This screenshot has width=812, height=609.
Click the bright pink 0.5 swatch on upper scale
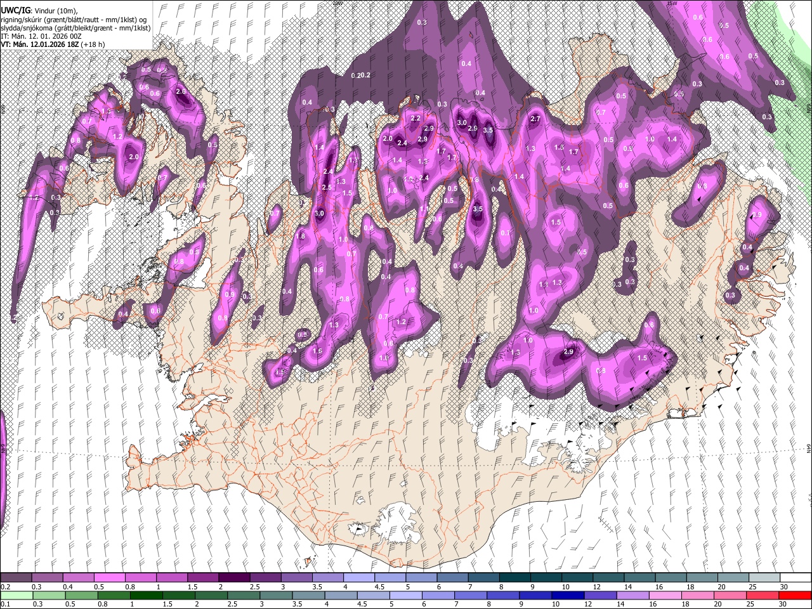coord(109,578)
